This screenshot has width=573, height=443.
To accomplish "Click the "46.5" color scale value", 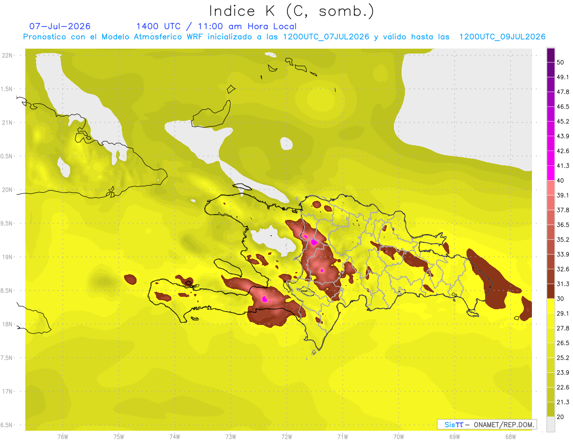I will tap(563, 107).
